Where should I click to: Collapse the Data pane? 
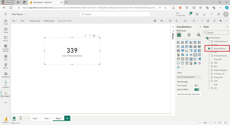point(227,27)
